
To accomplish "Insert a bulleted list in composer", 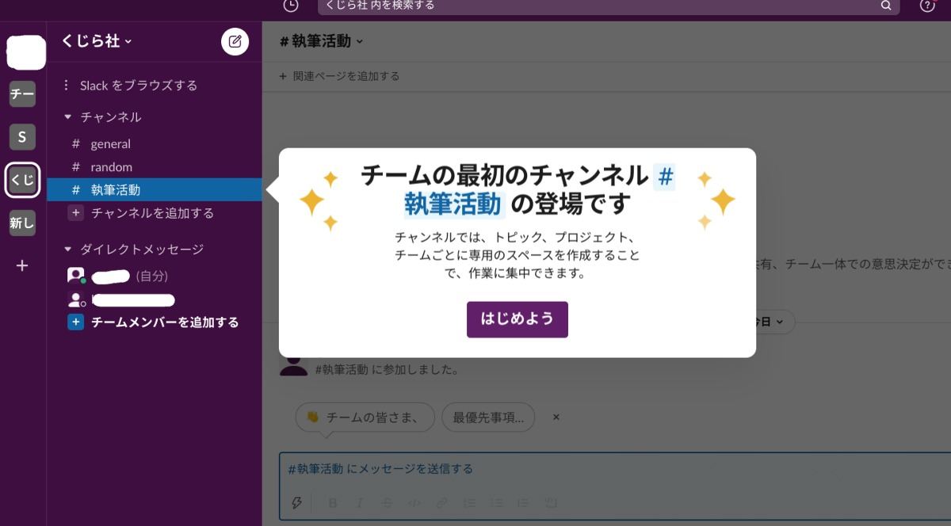I will 496,502.
